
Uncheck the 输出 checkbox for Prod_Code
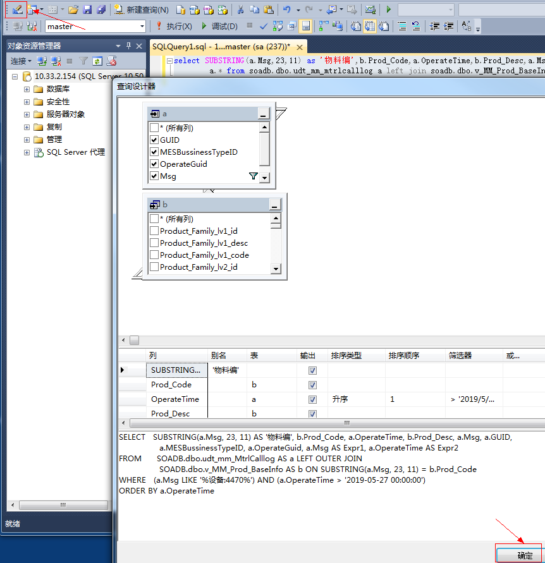[312, 385]
